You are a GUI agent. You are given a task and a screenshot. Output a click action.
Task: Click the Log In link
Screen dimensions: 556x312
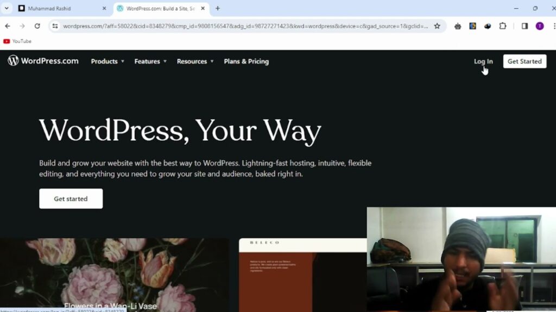pos(483,61)
